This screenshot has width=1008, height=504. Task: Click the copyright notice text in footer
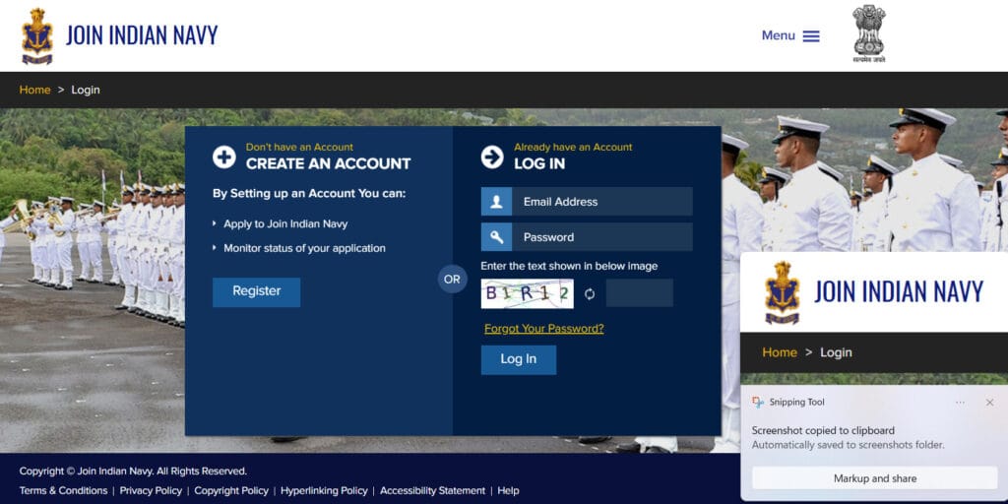(133, 472)
